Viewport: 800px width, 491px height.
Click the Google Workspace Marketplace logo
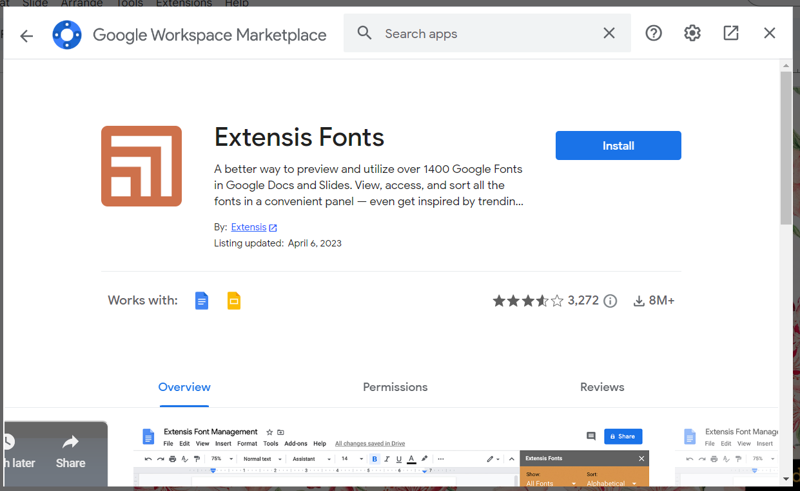pyautogui.click(x=67, y=35)
